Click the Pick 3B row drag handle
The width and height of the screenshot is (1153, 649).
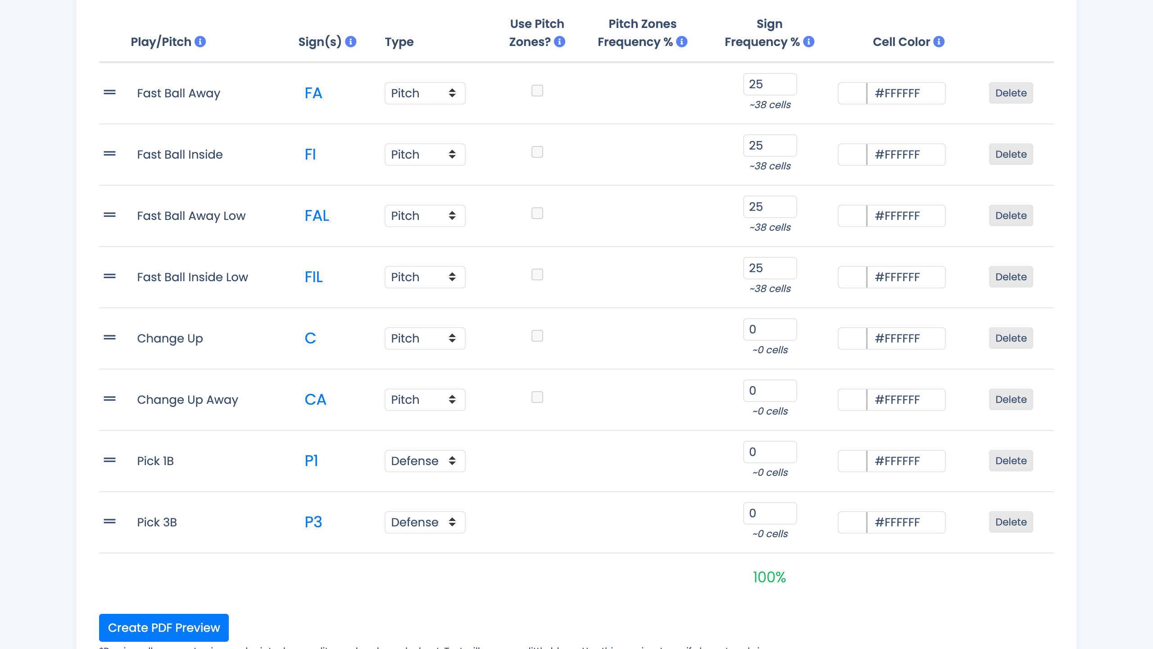(x=109, y=522)
